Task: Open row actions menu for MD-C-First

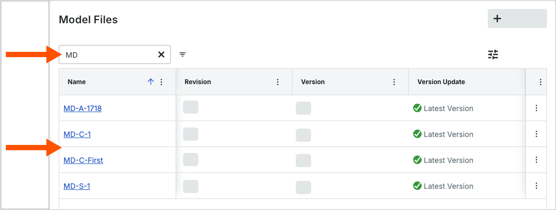Action: click(x=536, y=160)
